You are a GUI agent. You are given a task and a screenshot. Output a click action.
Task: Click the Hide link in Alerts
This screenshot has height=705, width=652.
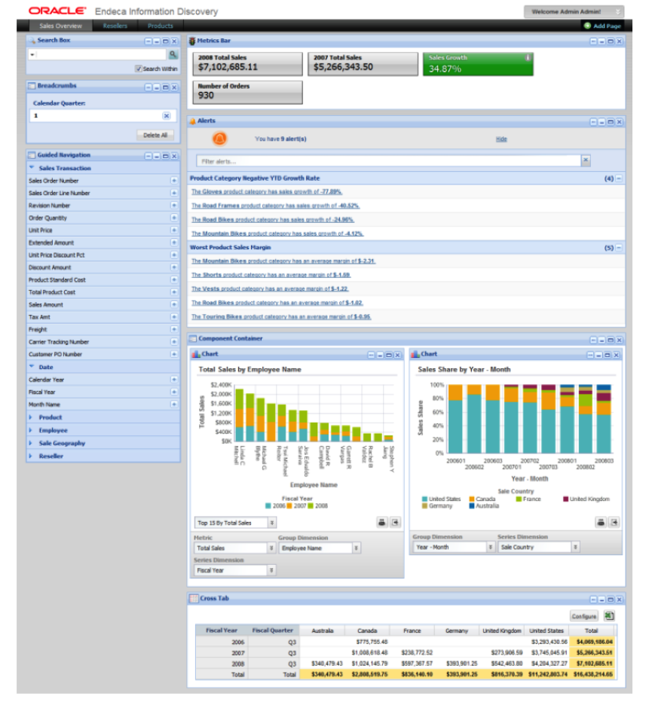[500, 139]
